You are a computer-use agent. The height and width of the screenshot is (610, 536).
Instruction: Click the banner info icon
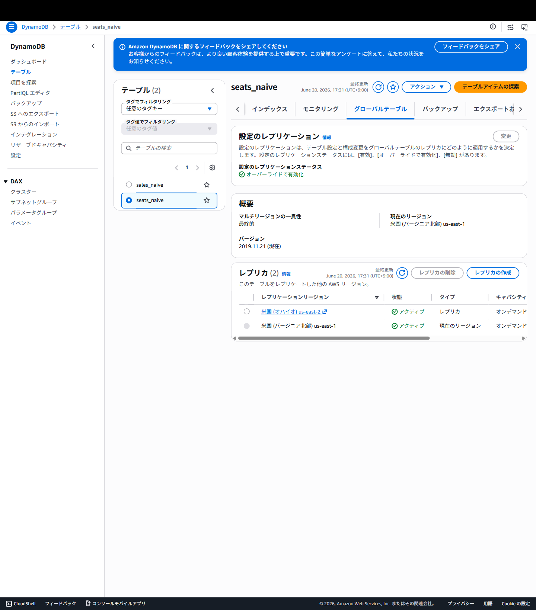[x=122, y=47]
